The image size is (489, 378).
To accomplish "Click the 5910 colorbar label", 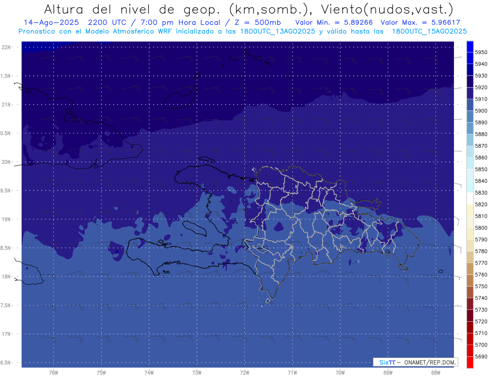I will [x=481, y=99].
